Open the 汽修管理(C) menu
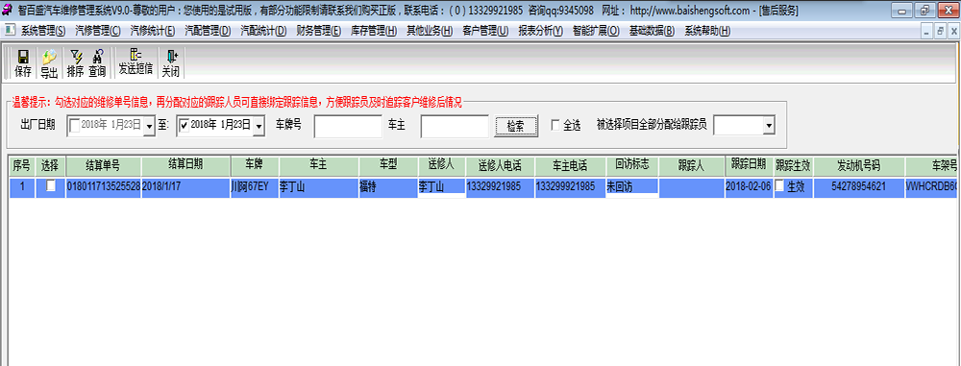 pos(98,31)
